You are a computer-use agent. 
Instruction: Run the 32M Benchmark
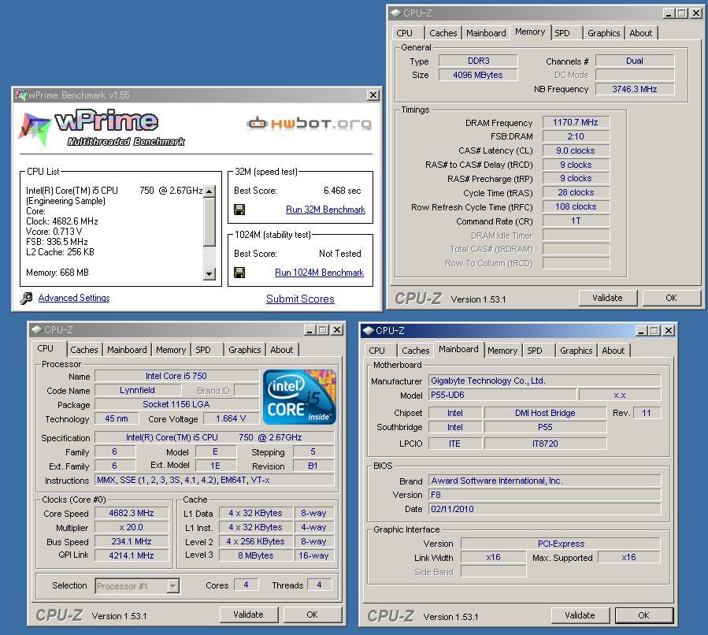coord(325,210)
